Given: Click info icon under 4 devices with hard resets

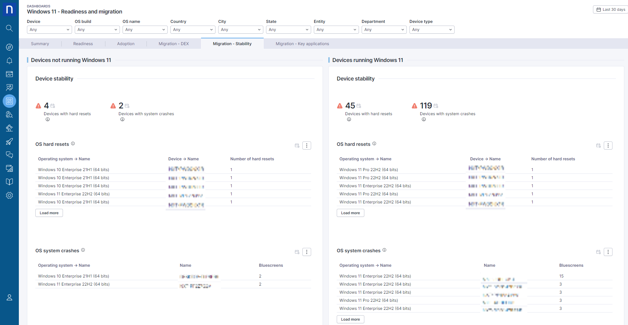Looking at the screenshot, I should 47,119.
